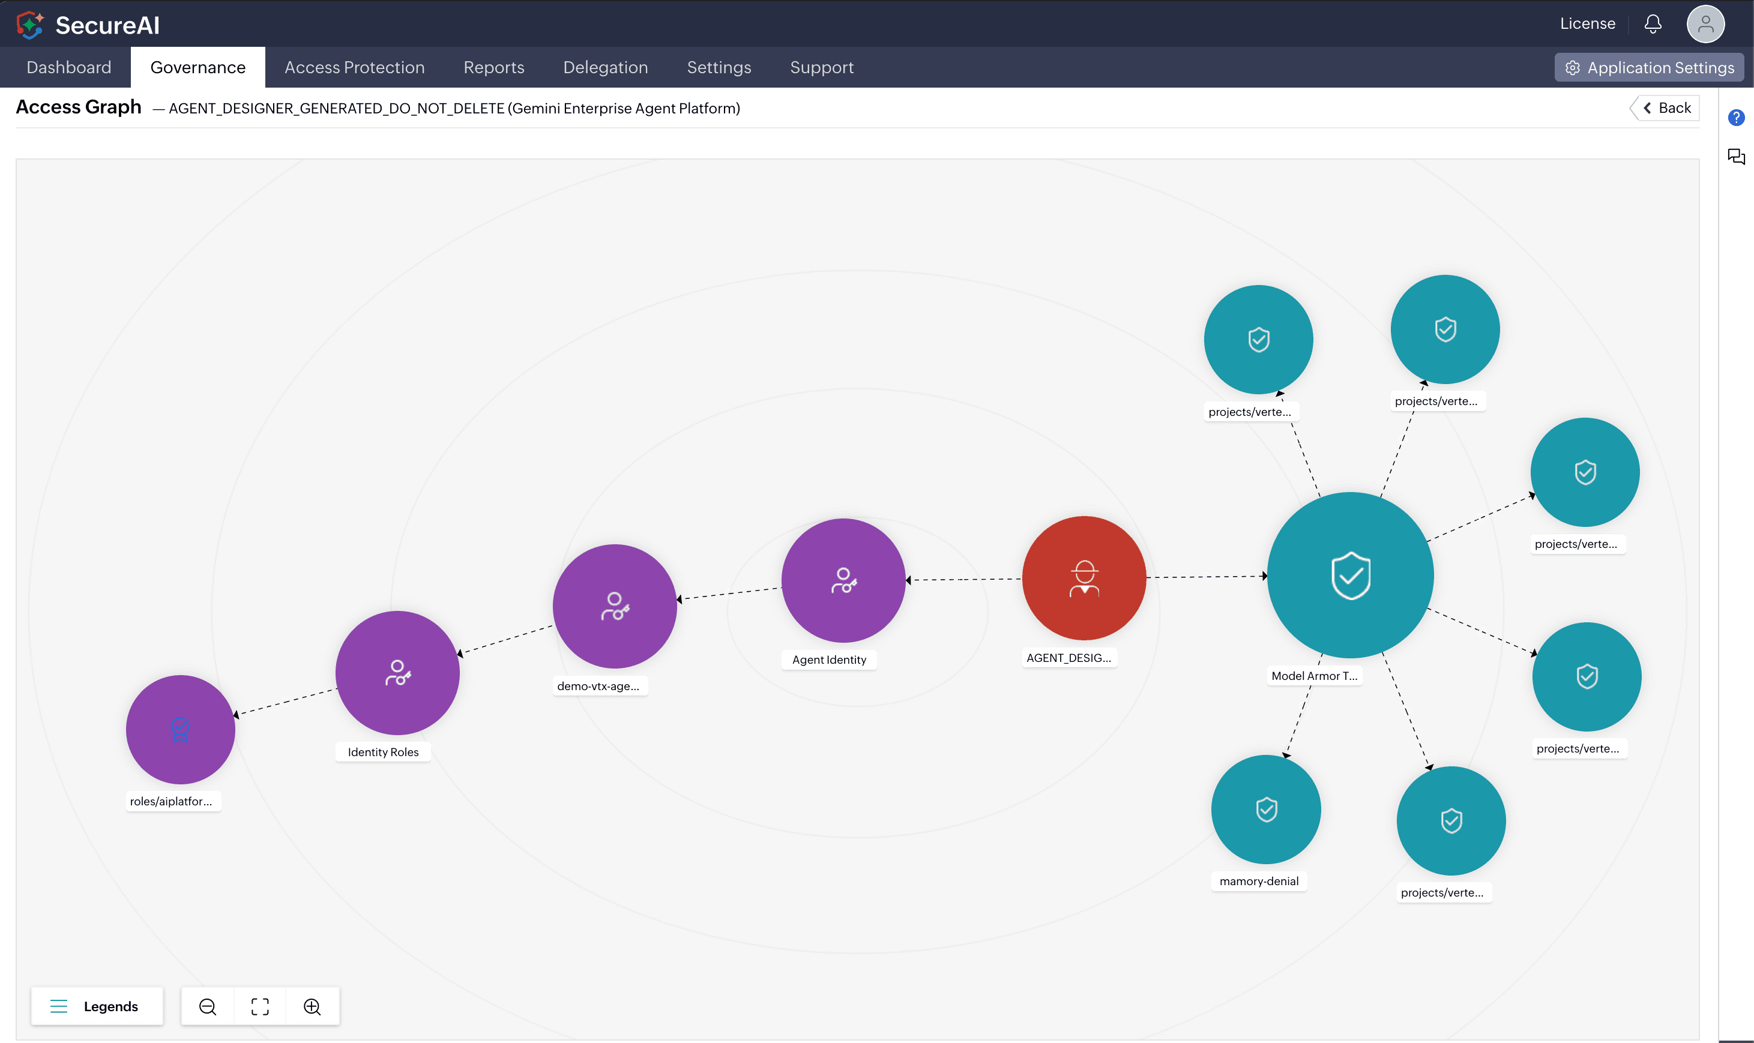Click the Identity Roles label
The image size is (1754, 1043).
tap(383, 752)
